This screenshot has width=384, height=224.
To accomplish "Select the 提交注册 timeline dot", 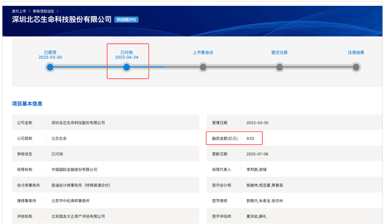I will click(x=280, y=67).
